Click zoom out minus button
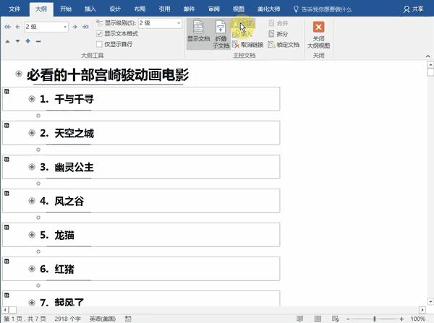434x323 pixels. (348, 319)
